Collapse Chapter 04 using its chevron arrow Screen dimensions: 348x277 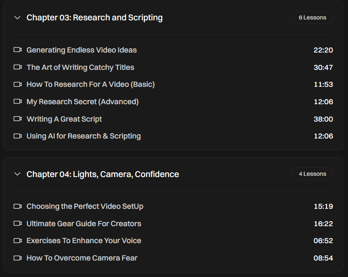tap(17, 174)
